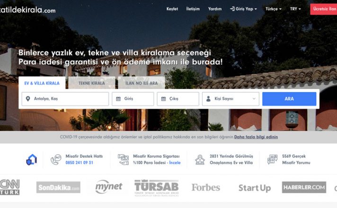Image resolution: width=337 pixels, height=208 pixels.
Task: Click the calendar icon beside Çıkış
Action: [163, 99]
